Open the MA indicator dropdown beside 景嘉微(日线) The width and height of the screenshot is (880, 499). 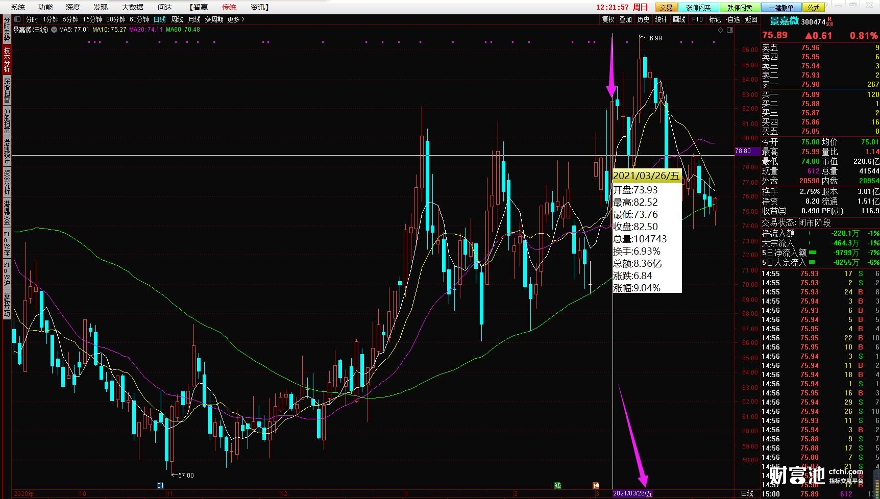(x=53, y=30)
